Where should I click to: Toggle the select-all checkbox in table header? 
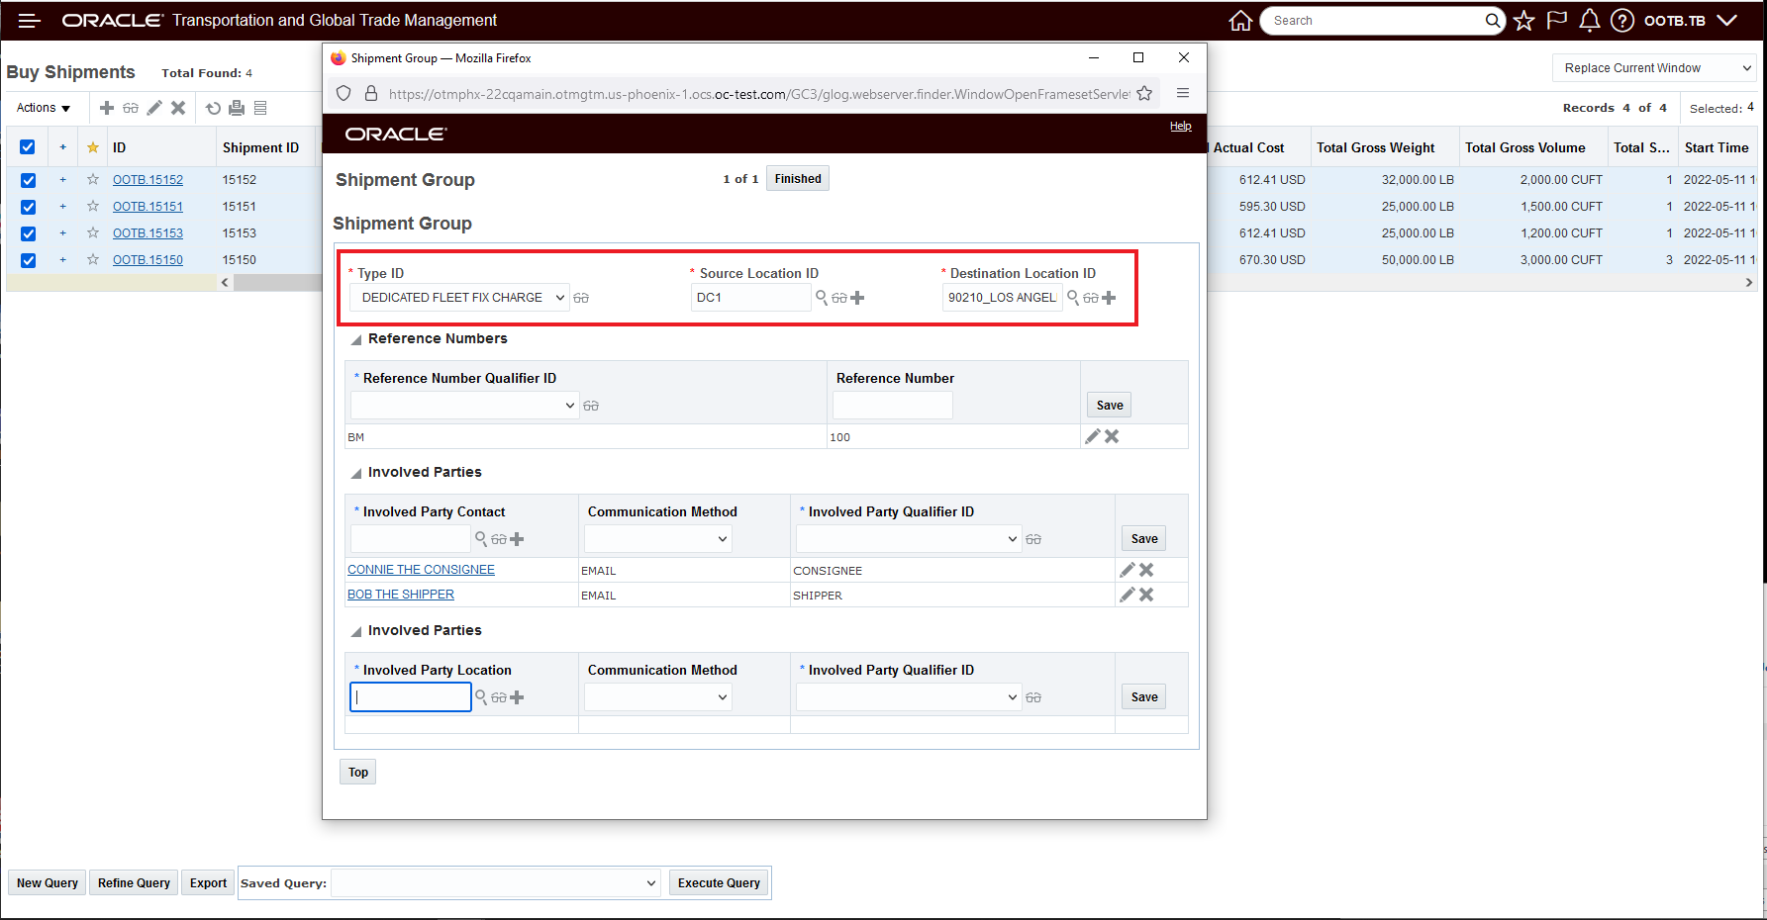28,147
